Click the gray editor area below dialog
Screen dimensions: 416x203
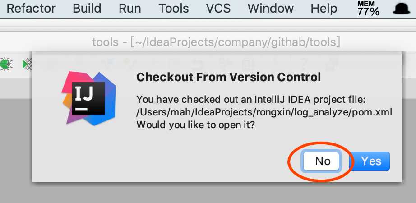point(208,193)
